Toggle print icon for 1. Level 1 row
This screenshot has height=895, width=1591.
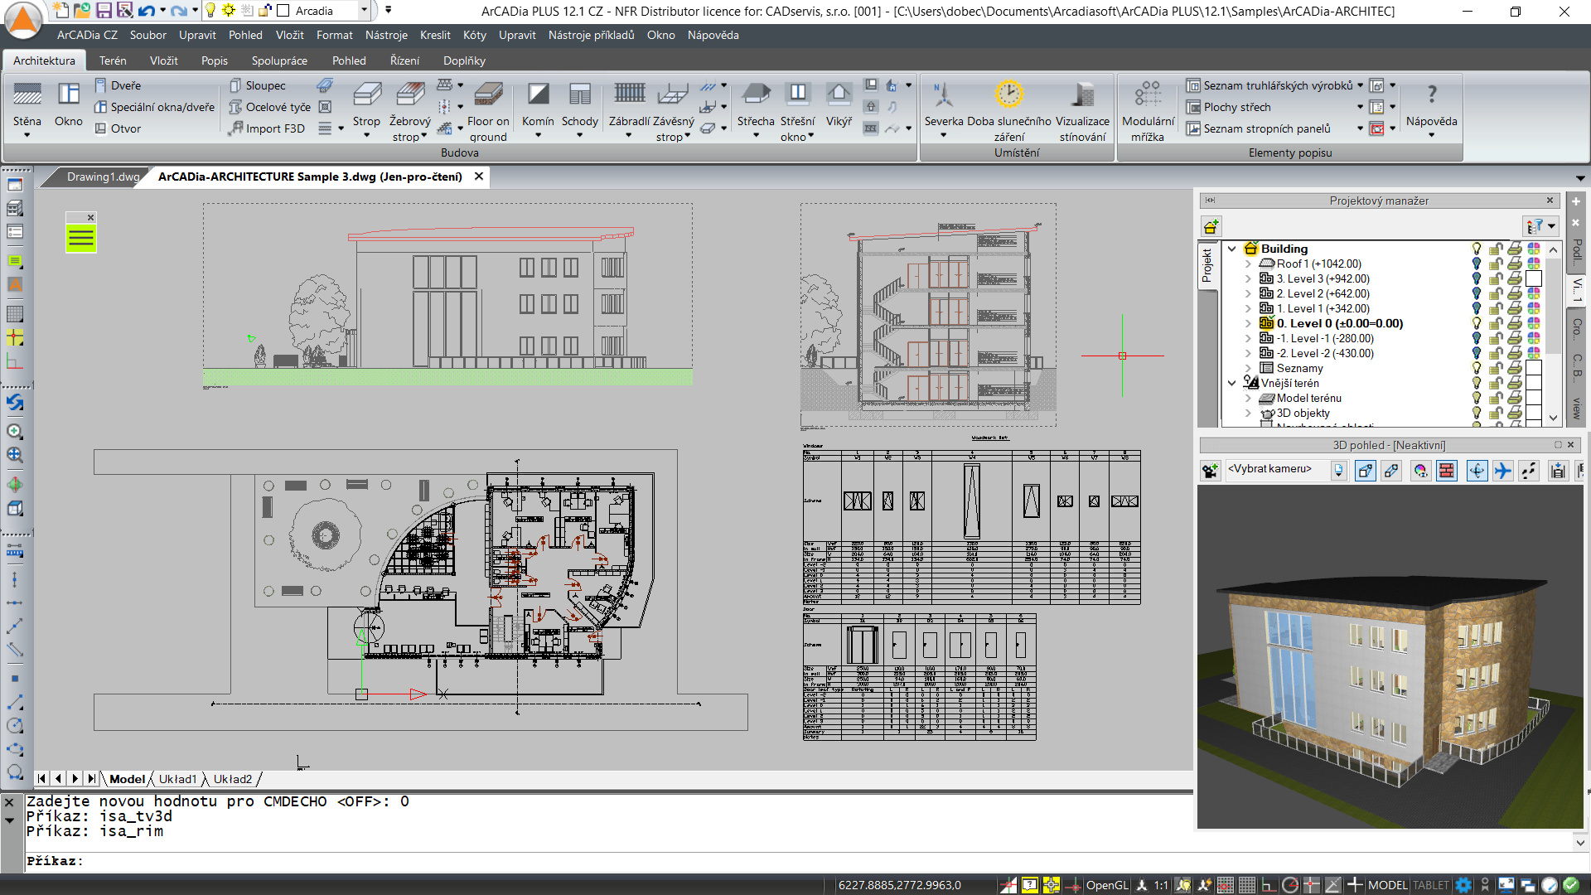tap(1515, 308)
